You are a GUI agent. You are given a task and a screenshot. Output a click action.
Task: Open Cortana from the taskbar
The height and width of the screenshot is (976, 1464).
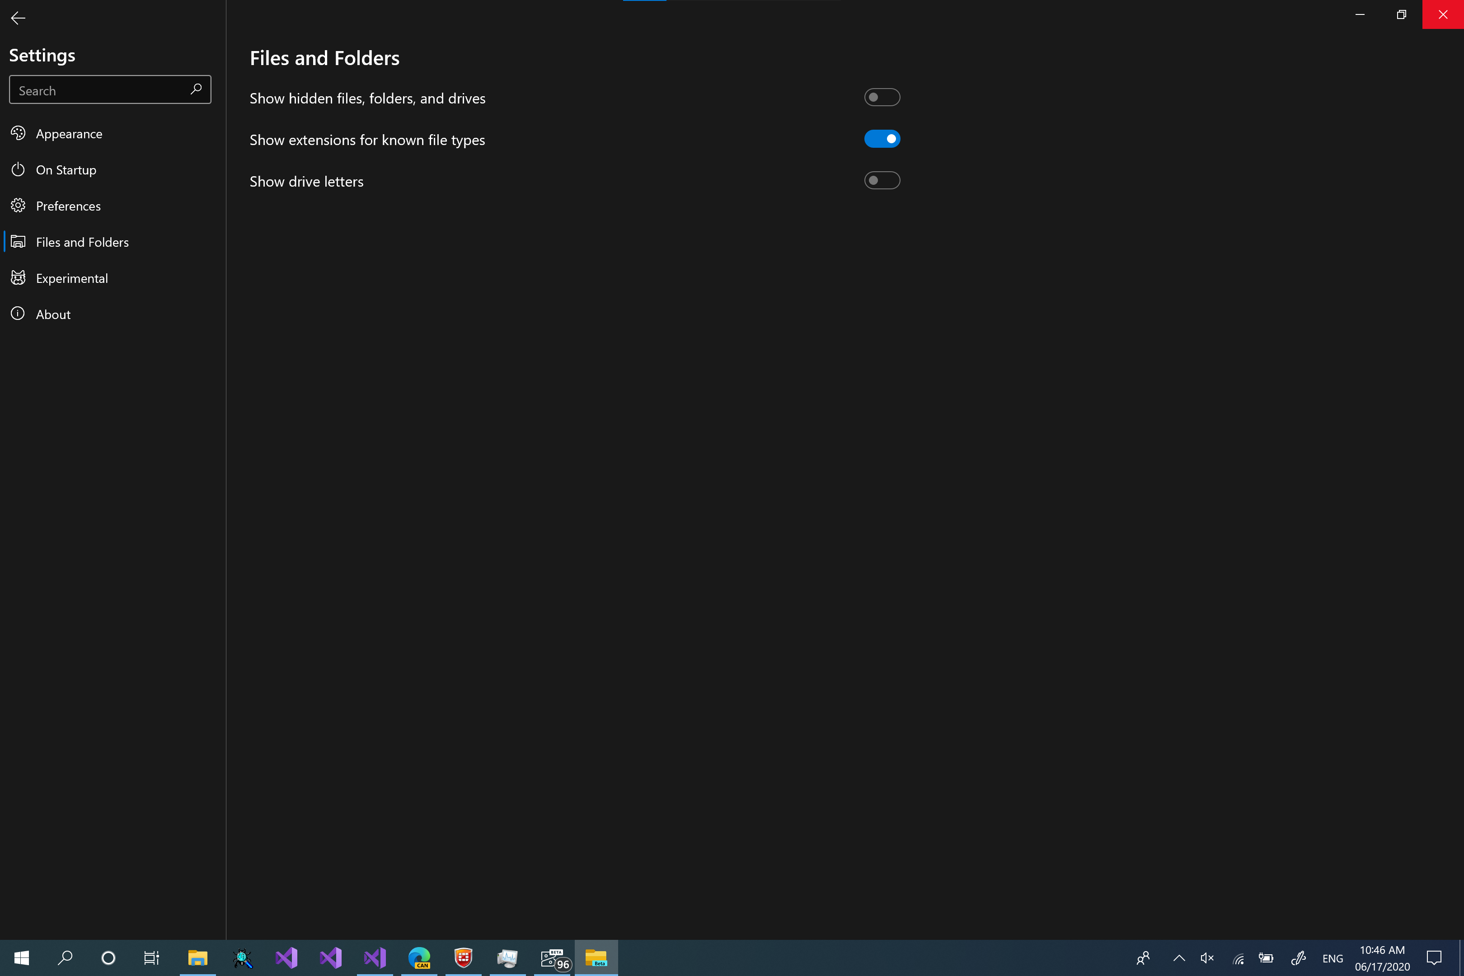point(108,958)
